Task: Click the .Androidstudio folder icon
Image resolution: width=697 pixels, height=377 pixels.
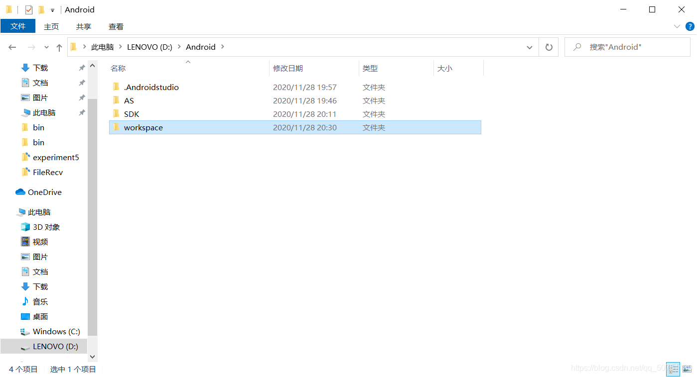Action: point(116,87)
